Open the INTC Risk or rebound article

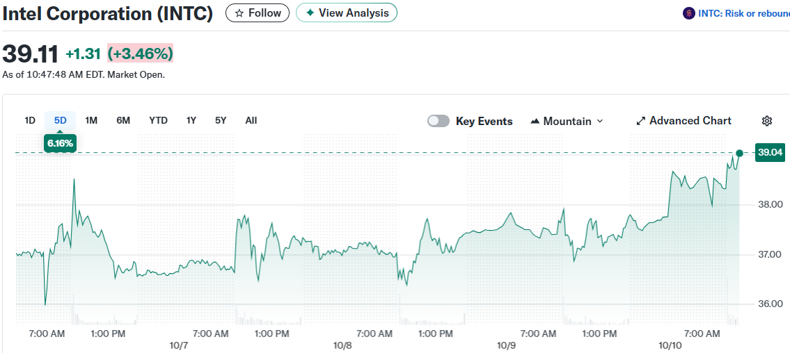click(x=743, y=13)
